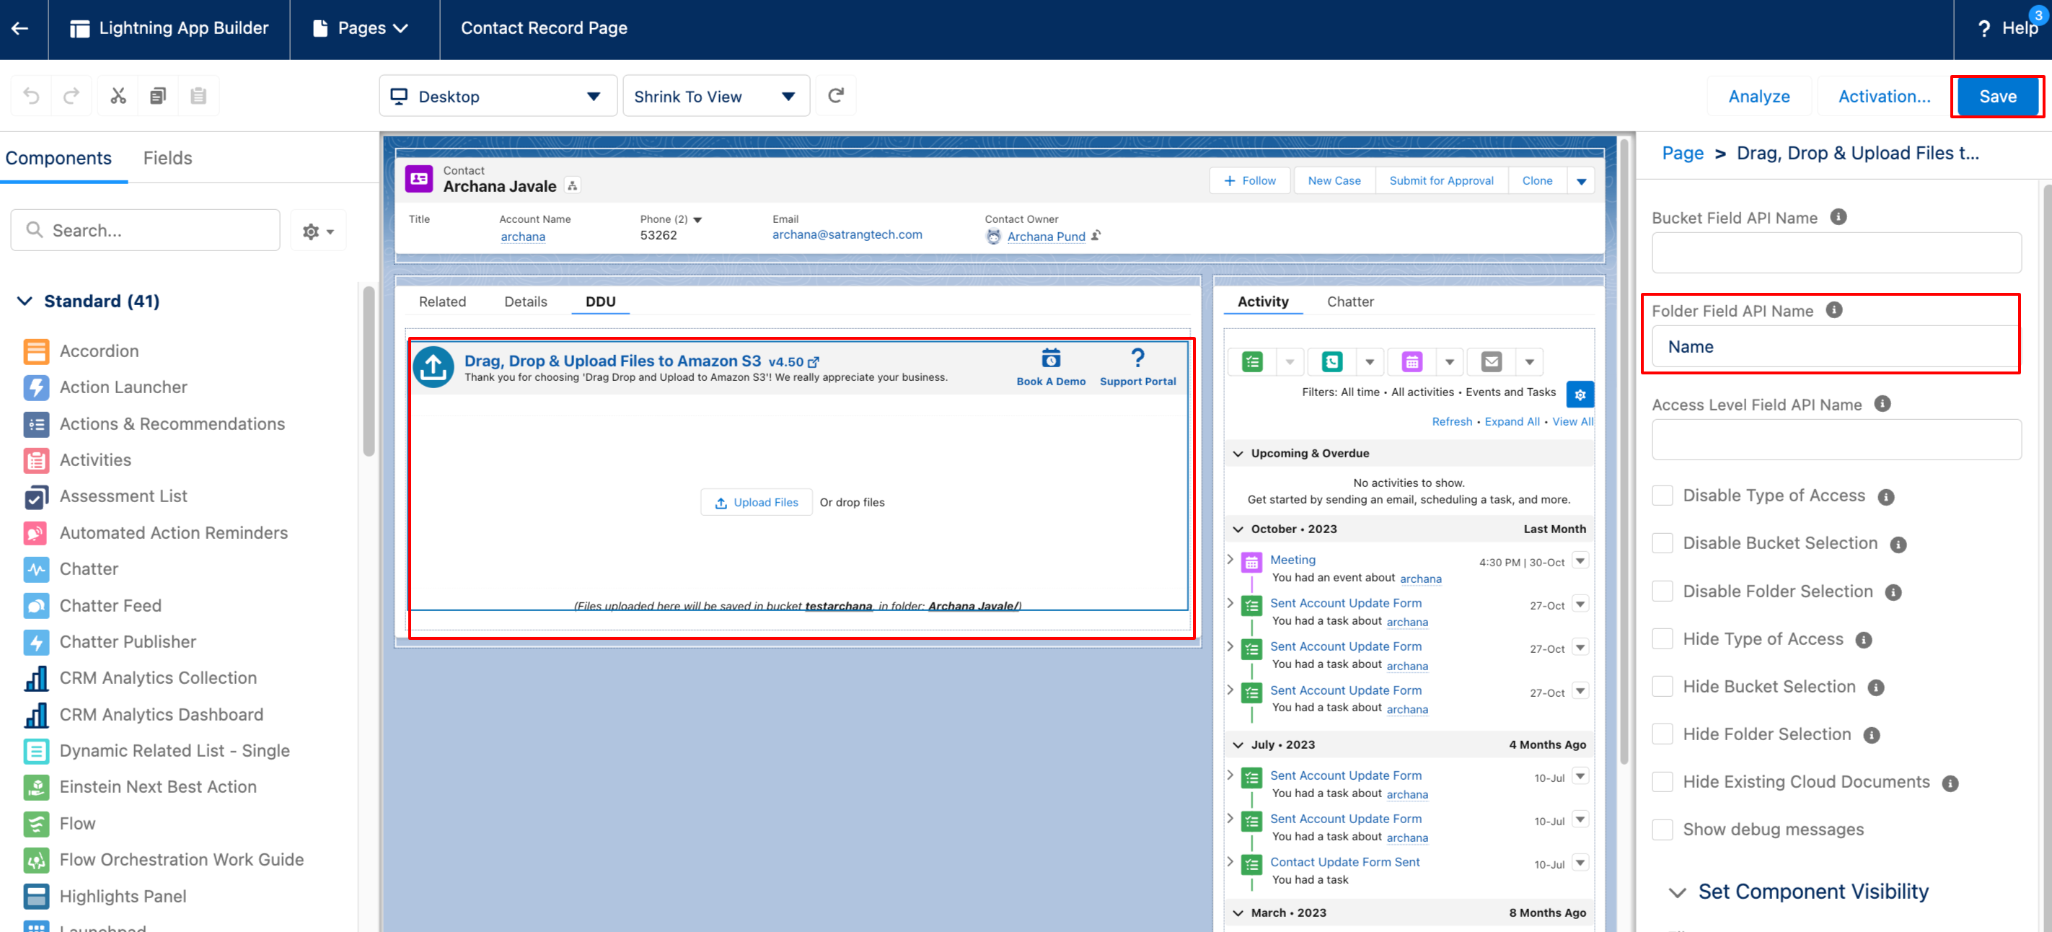Screen dimensions: 2052x932
Task: Click the Copy icon in toolbar
Action: (x=158, y=97)
